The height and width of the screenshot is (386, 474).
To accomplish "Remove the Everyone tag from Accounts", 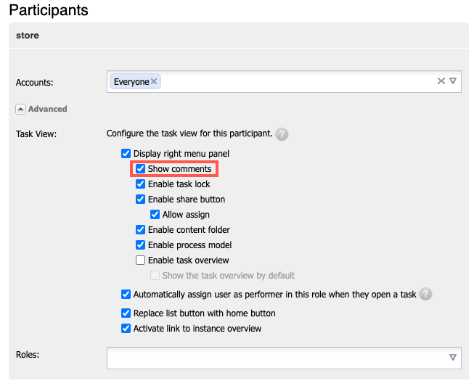I will tap(154, 82).
